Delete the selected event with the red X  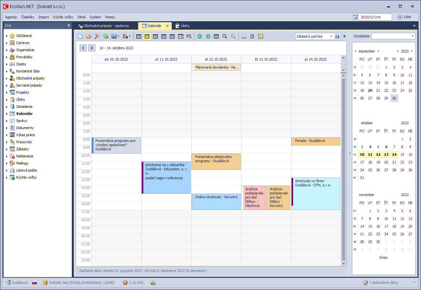tap(97, 36)
